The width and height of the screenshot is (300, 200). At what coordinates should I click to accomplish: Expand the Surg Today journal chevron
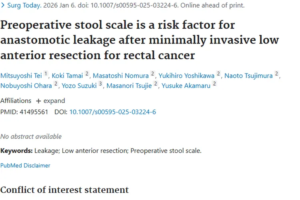3,6
